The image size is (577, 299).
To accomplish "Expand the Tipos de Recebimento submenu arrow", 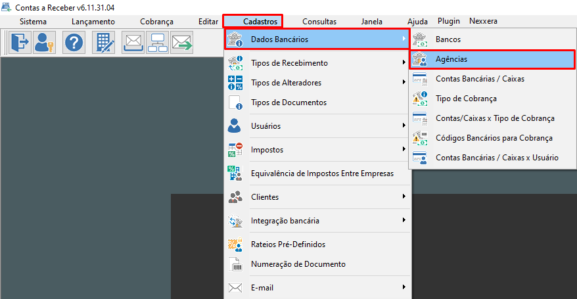I will point(404,62).
